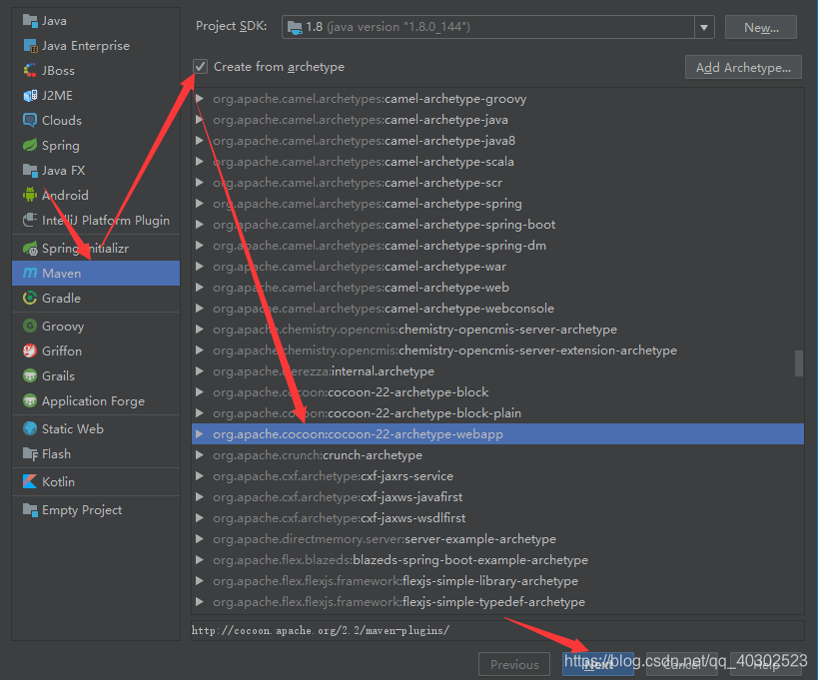Click the Grails icon
This screenshot has height=680, width=818.
click(30, 376)
